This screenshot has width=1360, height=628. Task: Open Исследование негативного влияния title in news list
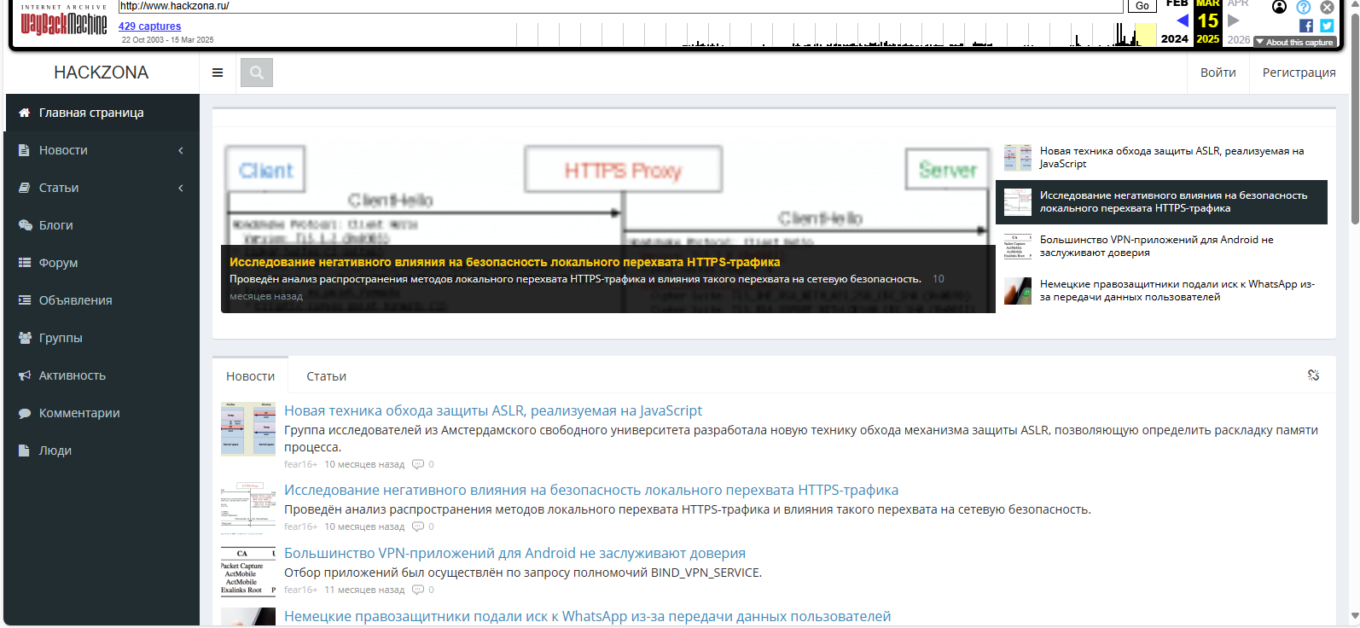(591, 490)
